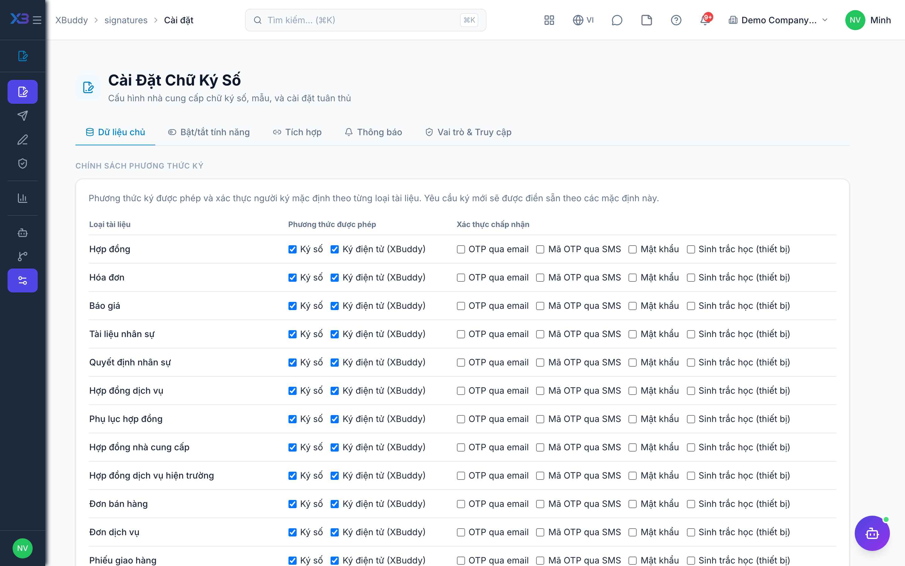Switch to the Bật/tắt tính năng tab
The height and width of the screenshot is (566, 905).
click(209, 132)
